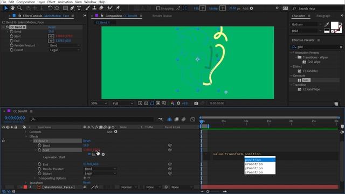Viewport: 345px width, 194px height.
Task: Click the timeline zoom slider handle
Action: (208, 192)
